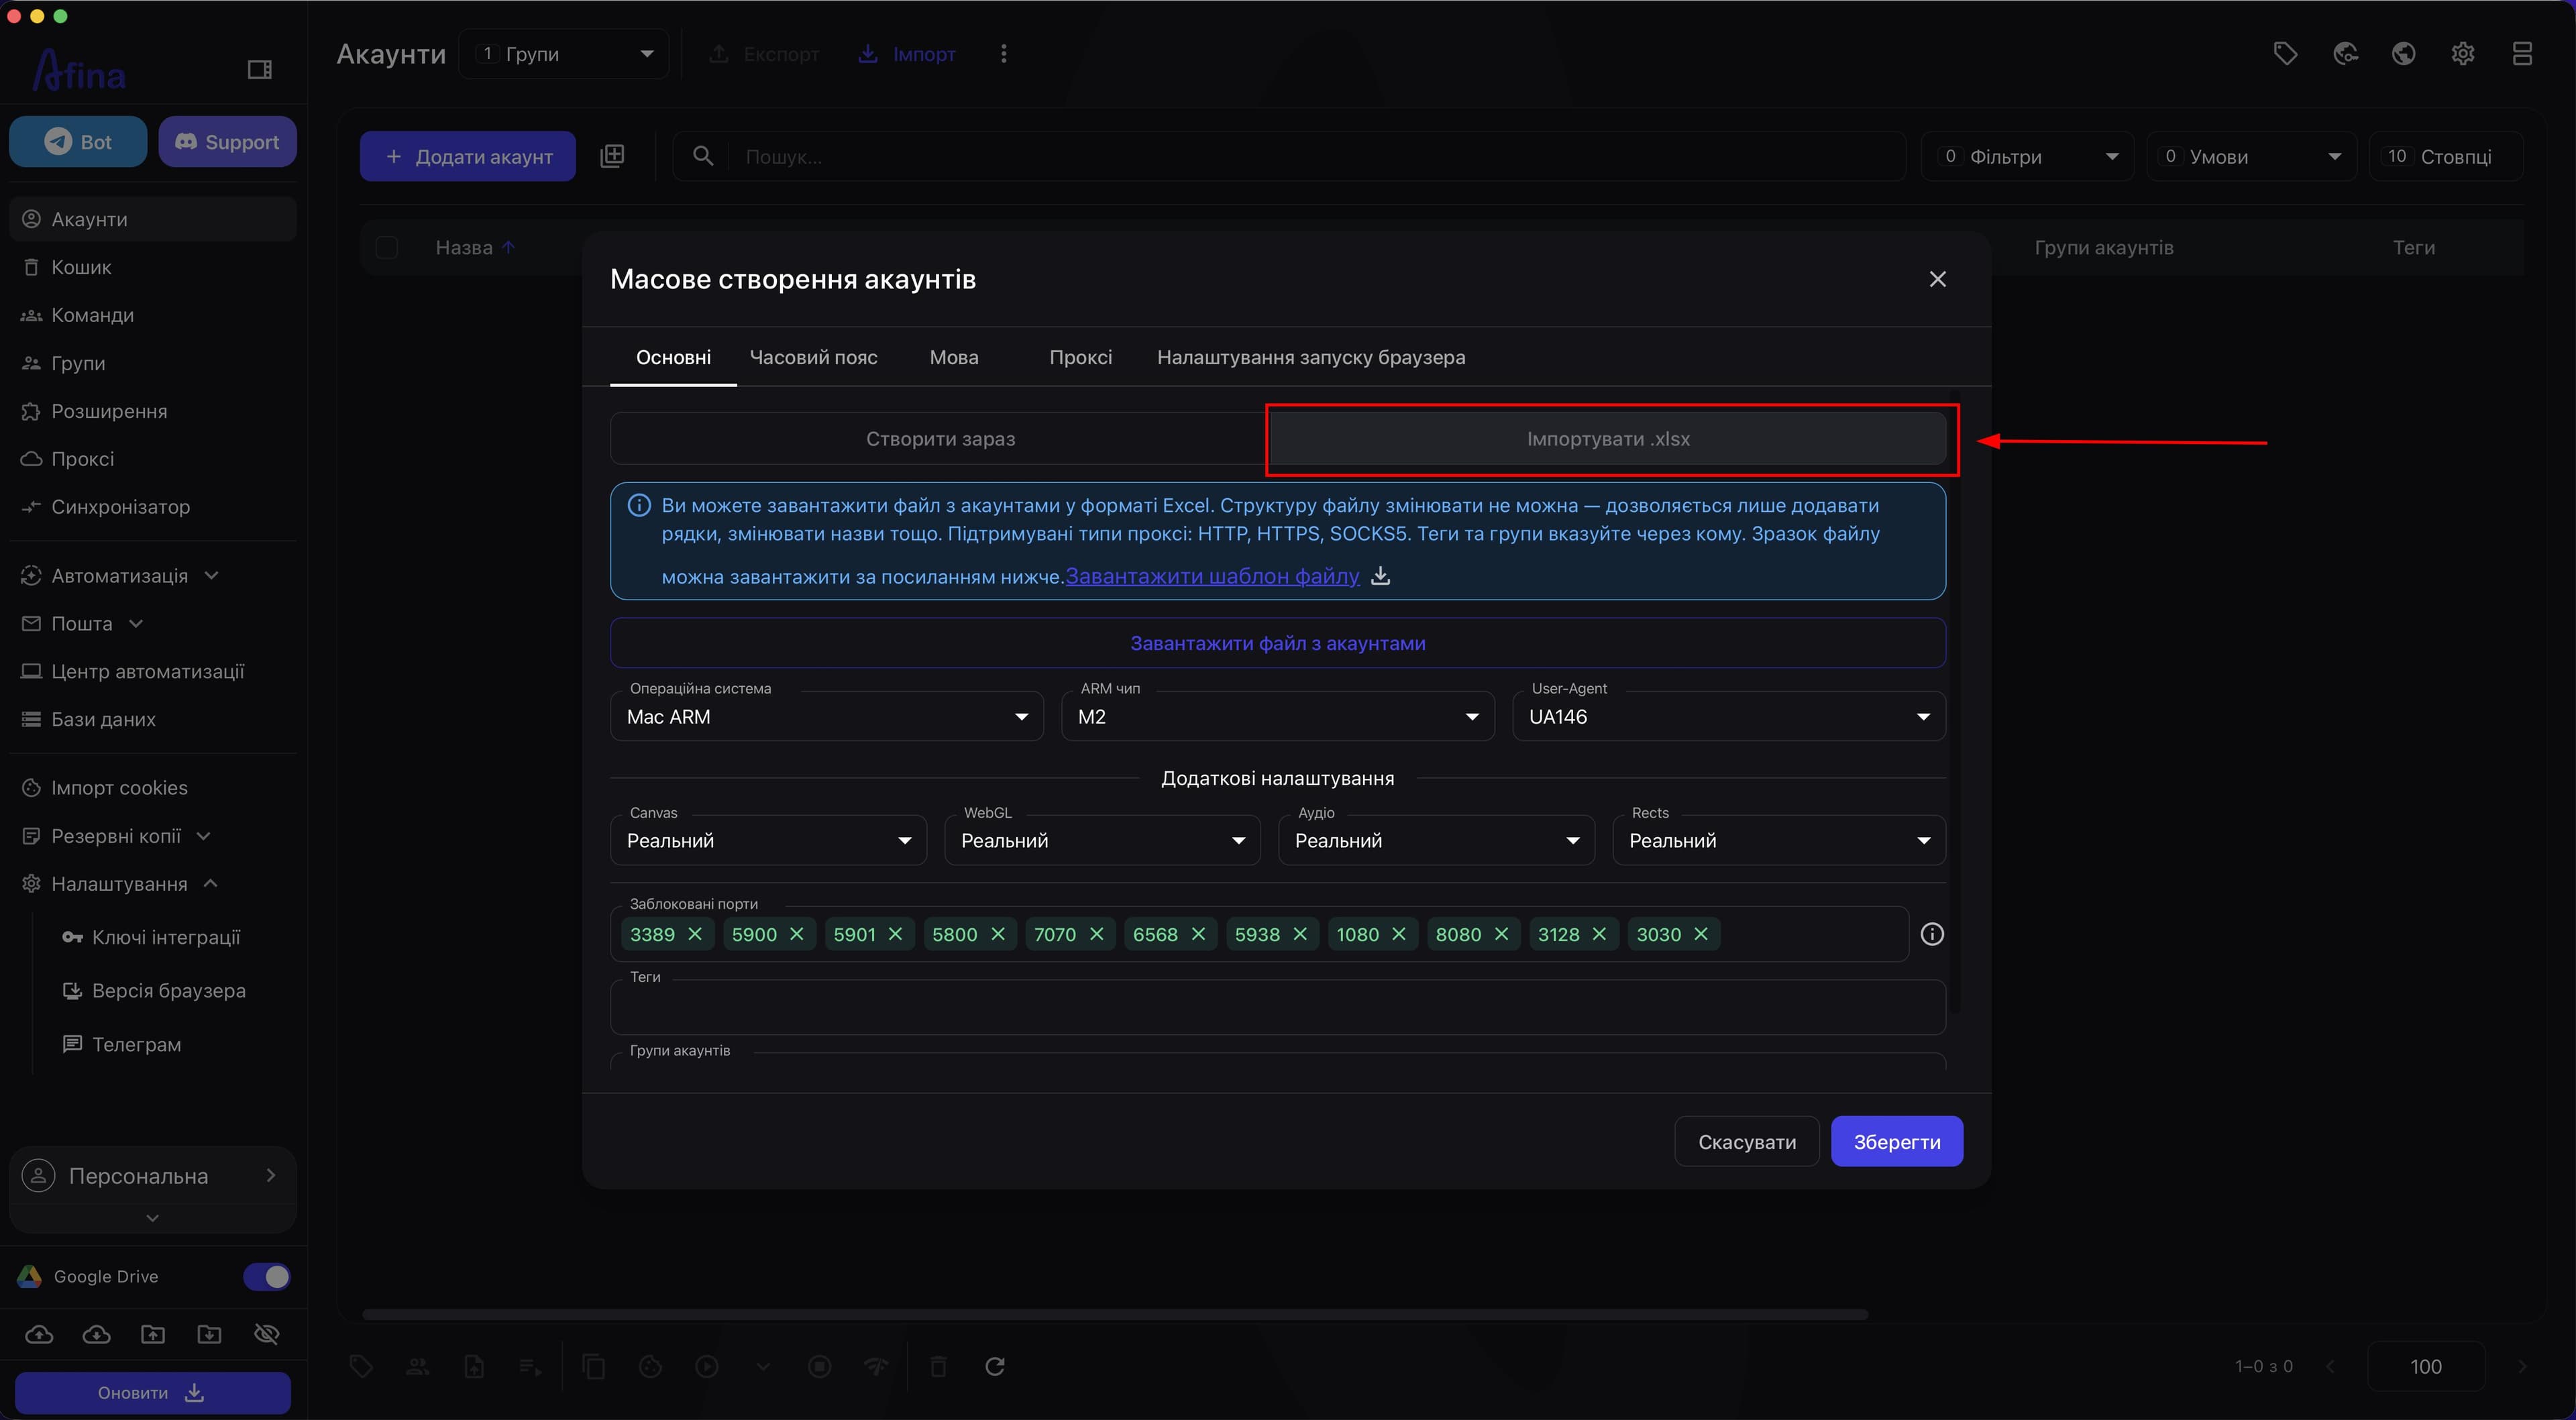Click the Пошук search field
The width and height of the screenshot is (2576, 1420).
[x=1290, y=157]
